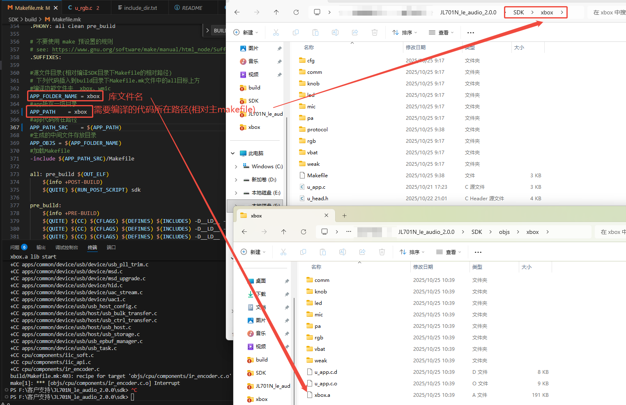Sort by 修改日期 column in the upper Explorer window
626x405 pixels.
click(416, 48)
